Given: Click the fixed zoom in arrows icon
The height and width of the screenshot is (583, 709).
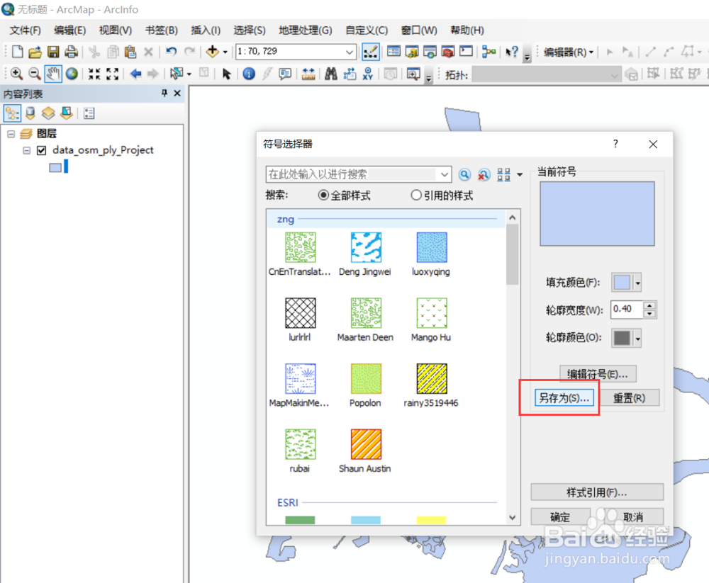Looking at the screenshot, I should [x=94, y=74].
